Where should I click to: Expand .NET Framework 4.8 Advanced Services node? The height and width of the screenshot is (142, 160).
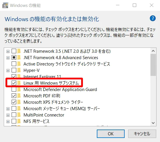point(8,58)
